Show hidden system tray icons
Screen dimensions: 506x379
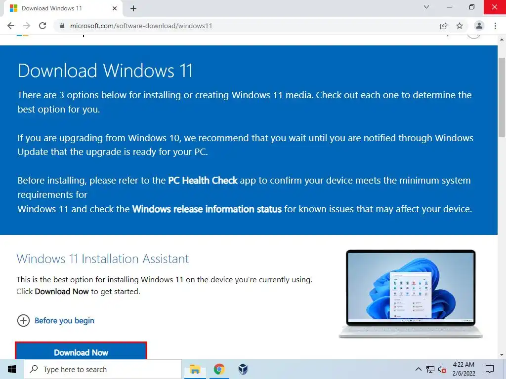418,369
